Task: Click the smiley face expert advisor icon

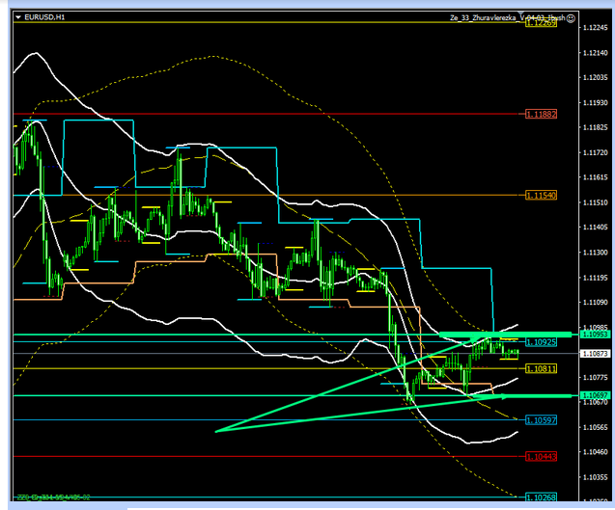Action: [571, 17]
